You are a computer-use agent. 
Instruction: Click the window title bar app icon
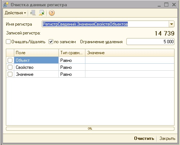(6, 5)
